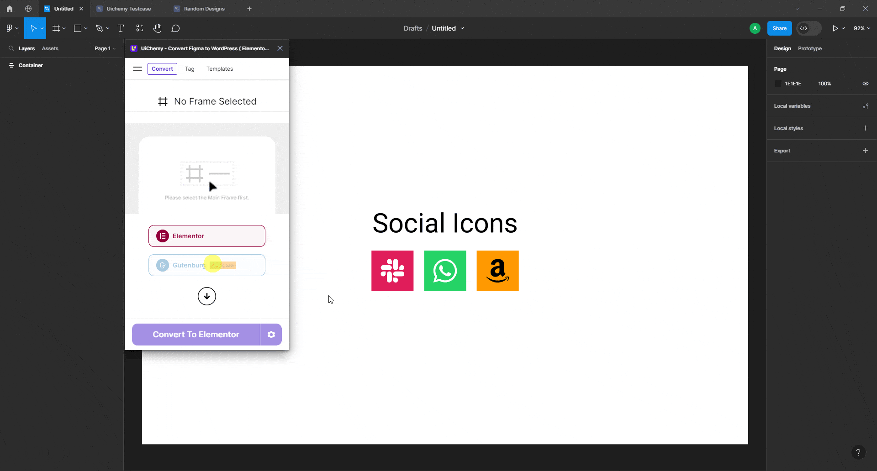
Task: Select the Text tool in toolbar
Action: coord(121,28)
